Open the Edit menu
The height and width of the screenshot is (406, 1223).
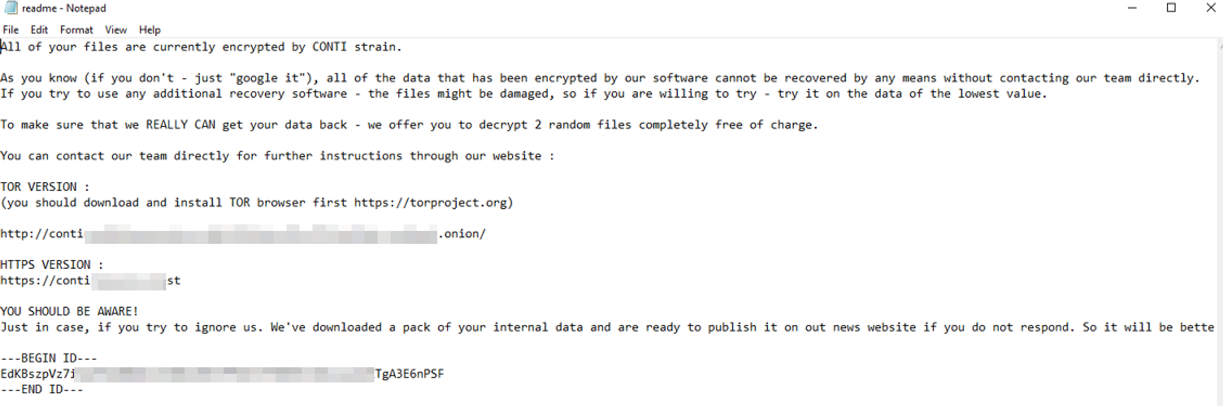[39, 30]
